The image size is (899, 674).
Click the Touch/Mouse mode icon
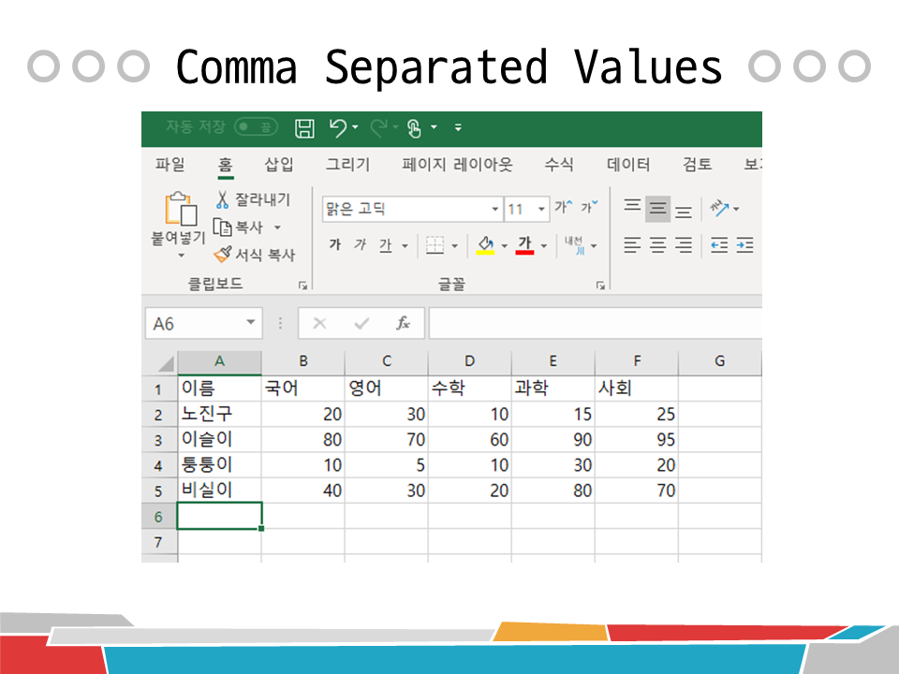pyautogui.click(x=414, y=128)
